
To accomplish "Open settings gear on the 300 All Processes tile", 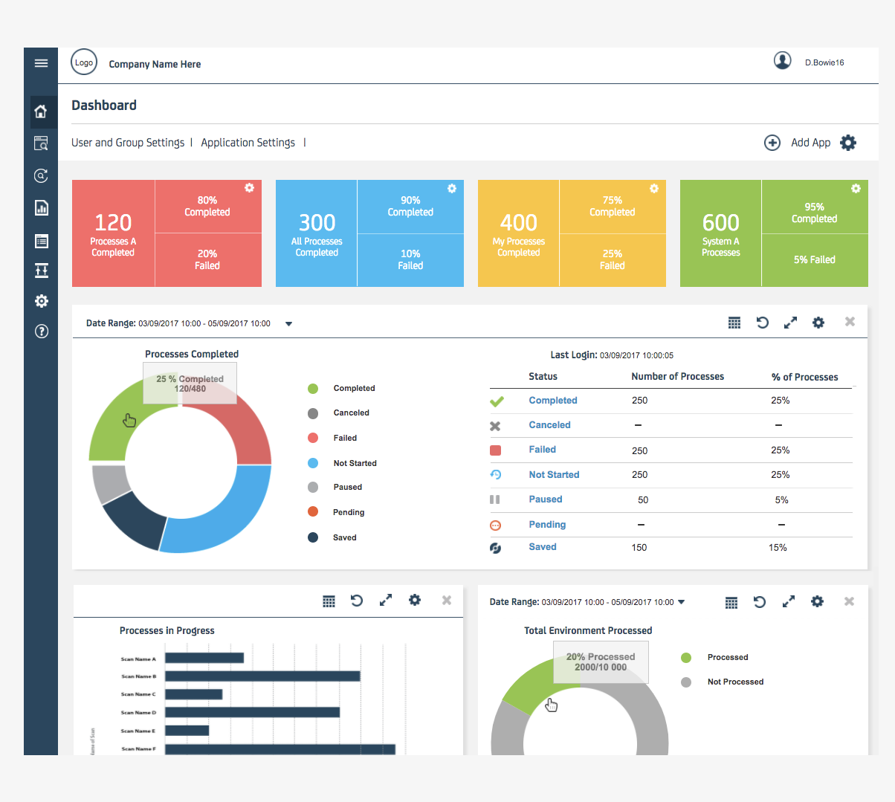I will (451, 189).
